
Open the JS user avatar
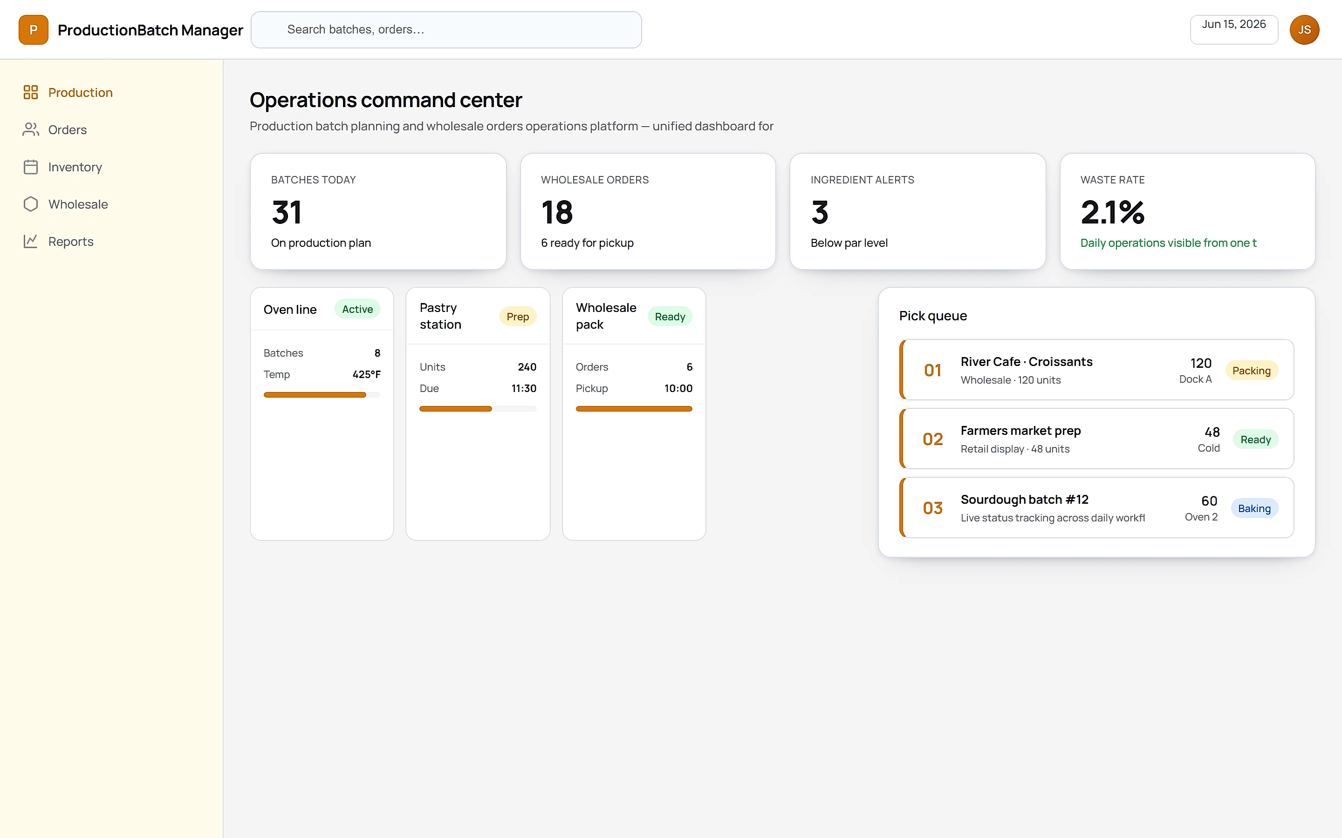coord(1304,30)
